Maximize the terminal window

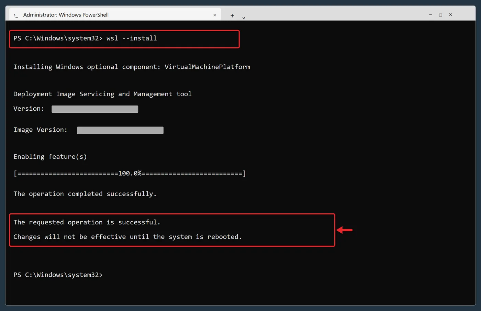click(x=440, y=15)
